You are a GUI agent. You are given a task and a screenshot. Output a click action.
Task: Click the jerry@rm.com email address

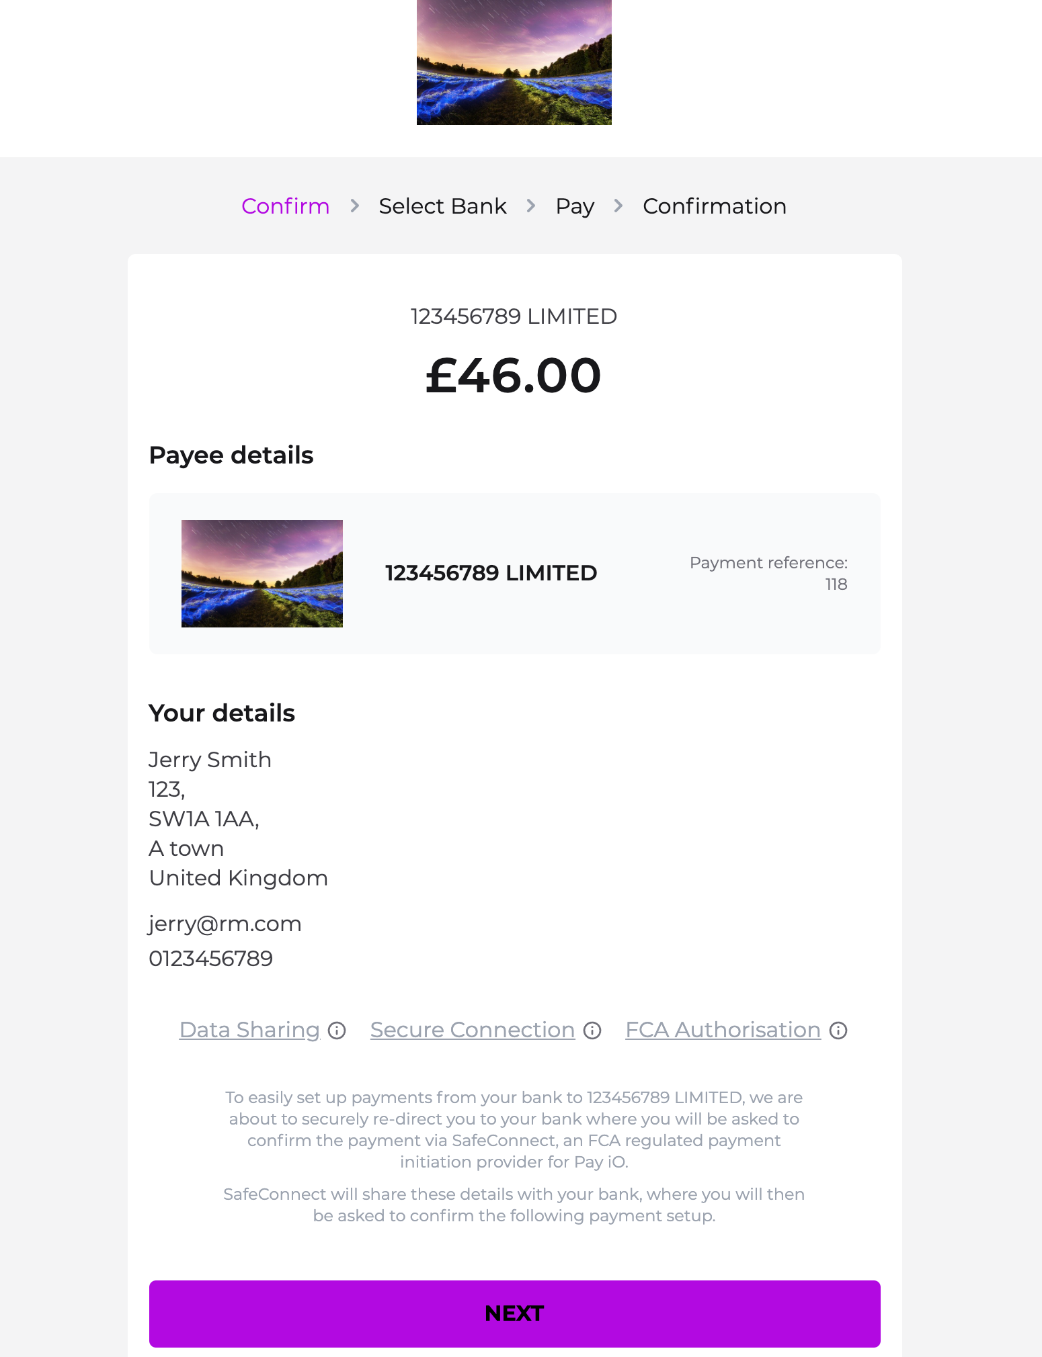(x=225, y=924)
